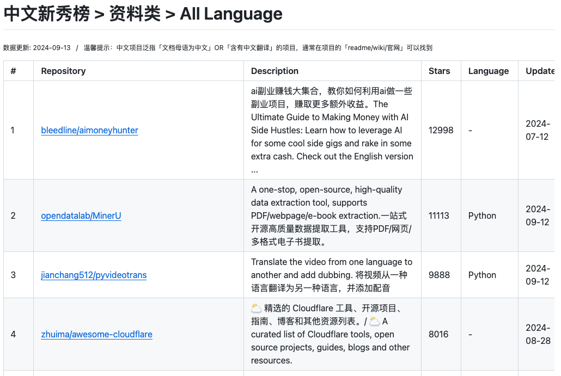Viewport: 561px width, 376px height.
Task: Open the opendatalab/MinerU repository link
Action: tap(81, 216)
